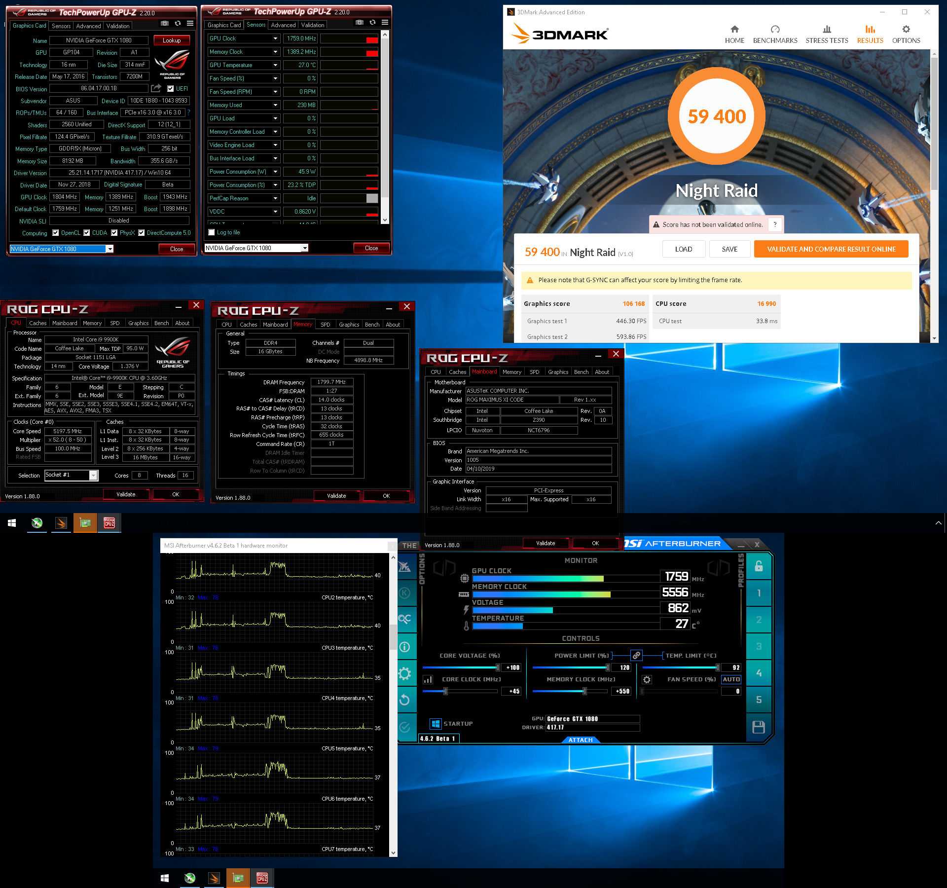Open fan settings gear beside Fan Speed
This screenshot has width=947, height=888.
pos(647,680)
